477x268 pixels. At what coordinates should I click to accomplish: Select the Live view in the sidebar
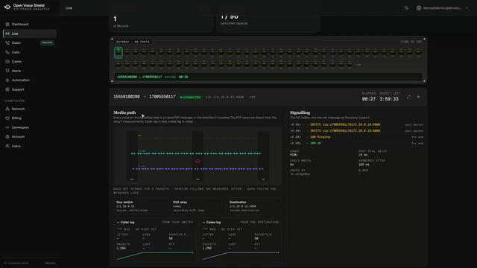30,33
